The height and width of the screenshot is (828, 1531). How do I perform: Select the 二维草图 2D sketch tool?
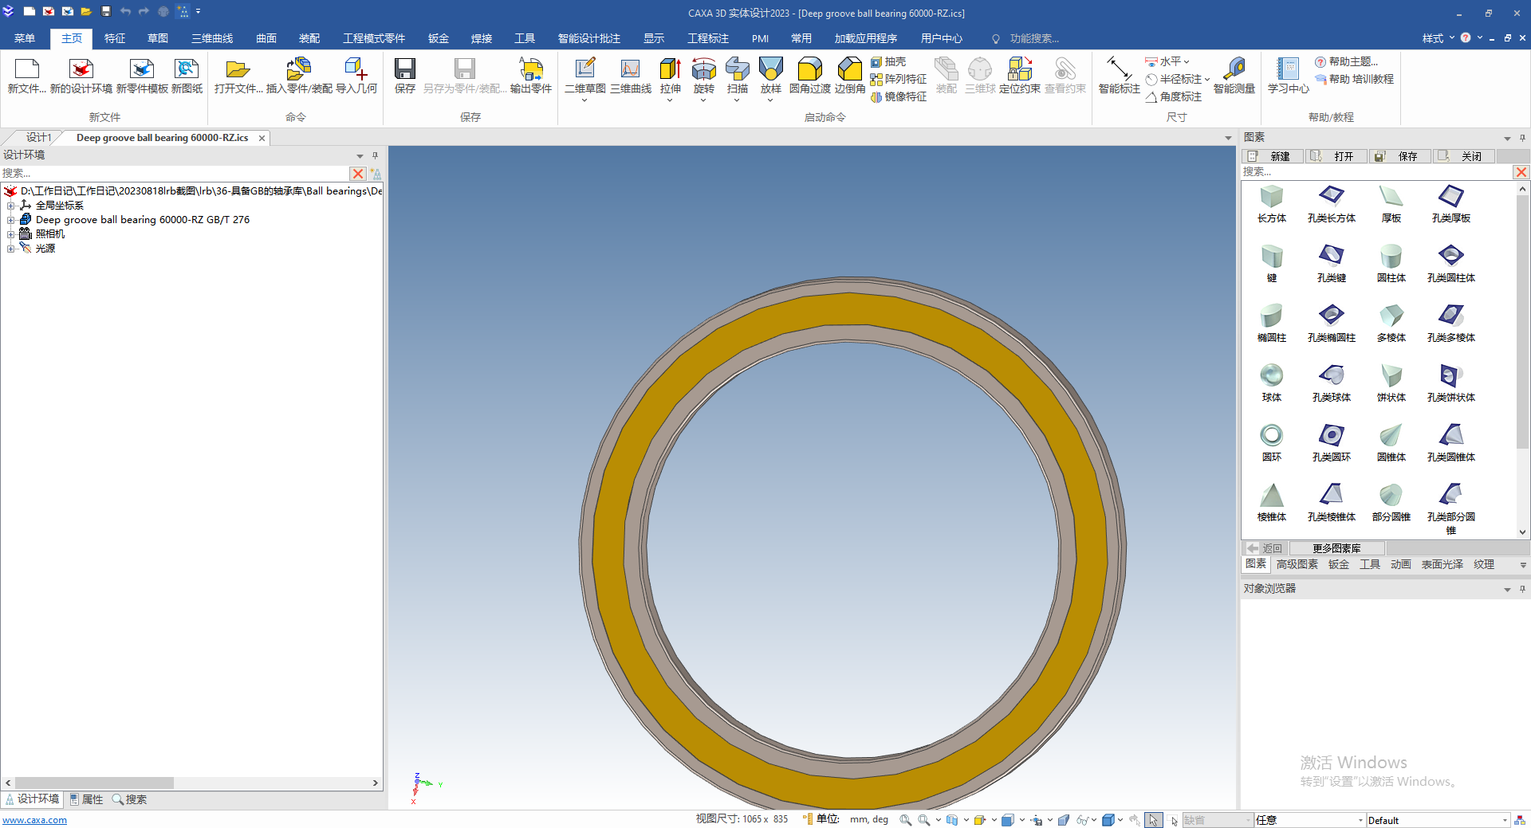click(x=585, y=76)
